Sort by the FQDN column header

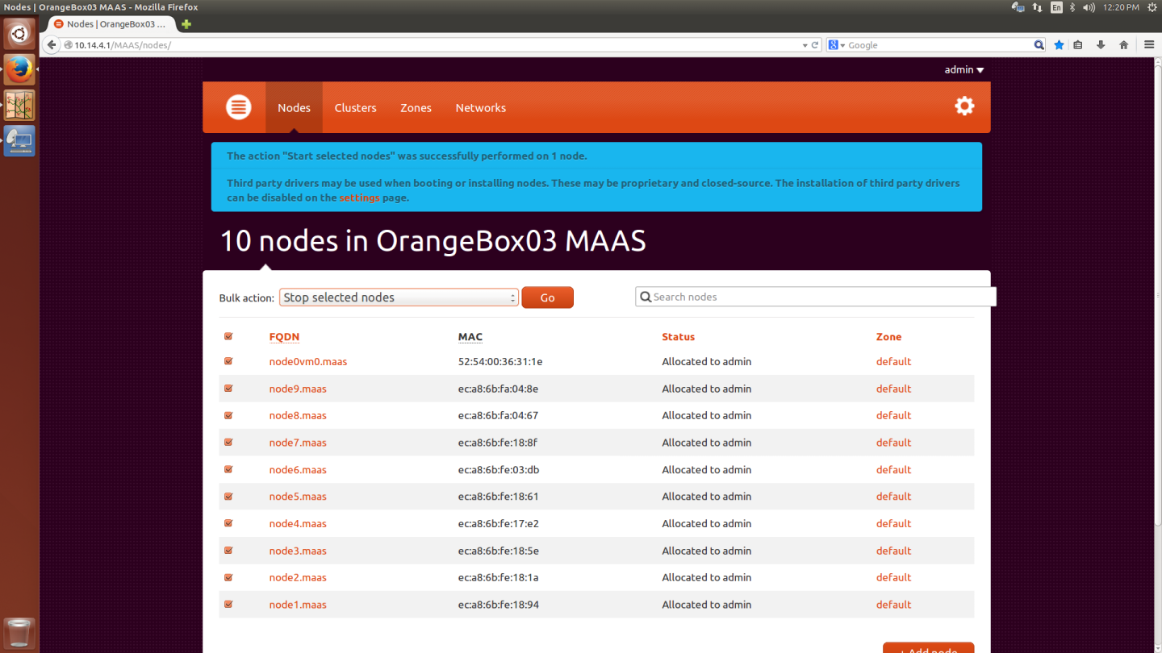click(x=284, y=337)
